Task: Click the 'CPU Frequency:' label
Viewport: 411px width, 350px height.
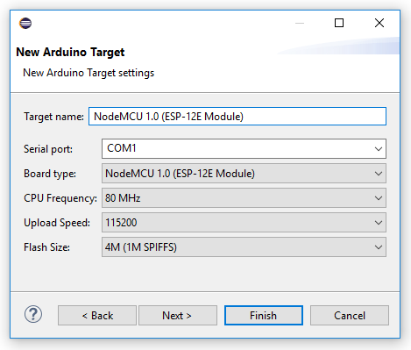Action: coord(60,198)
